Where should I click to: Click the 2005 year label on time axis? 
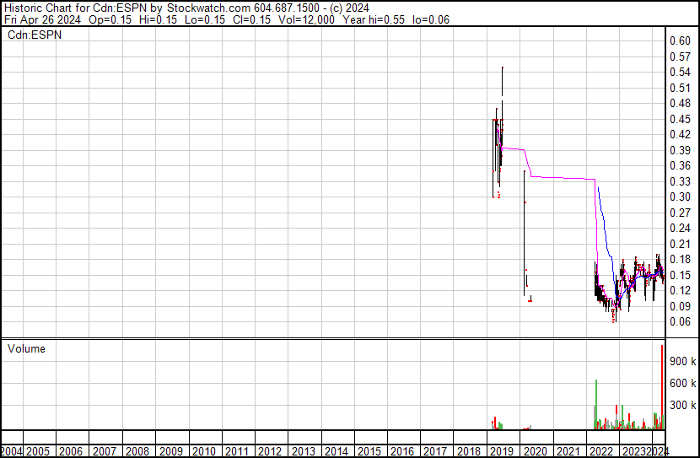click(x=37, y=451)
